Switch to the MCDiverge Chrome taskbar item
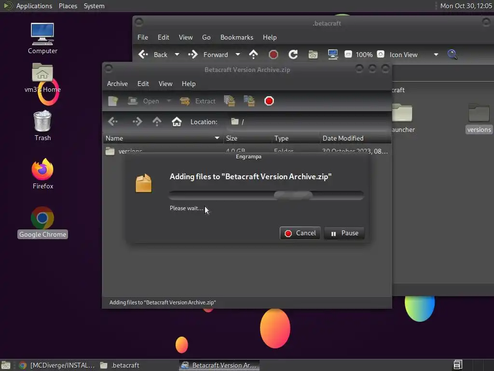The width and height of the screenshot is (494, 371). click(x=57, y=365)
